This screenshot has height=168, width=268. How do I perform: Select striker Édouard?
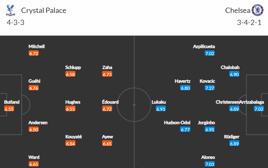[x=110, y=102]
